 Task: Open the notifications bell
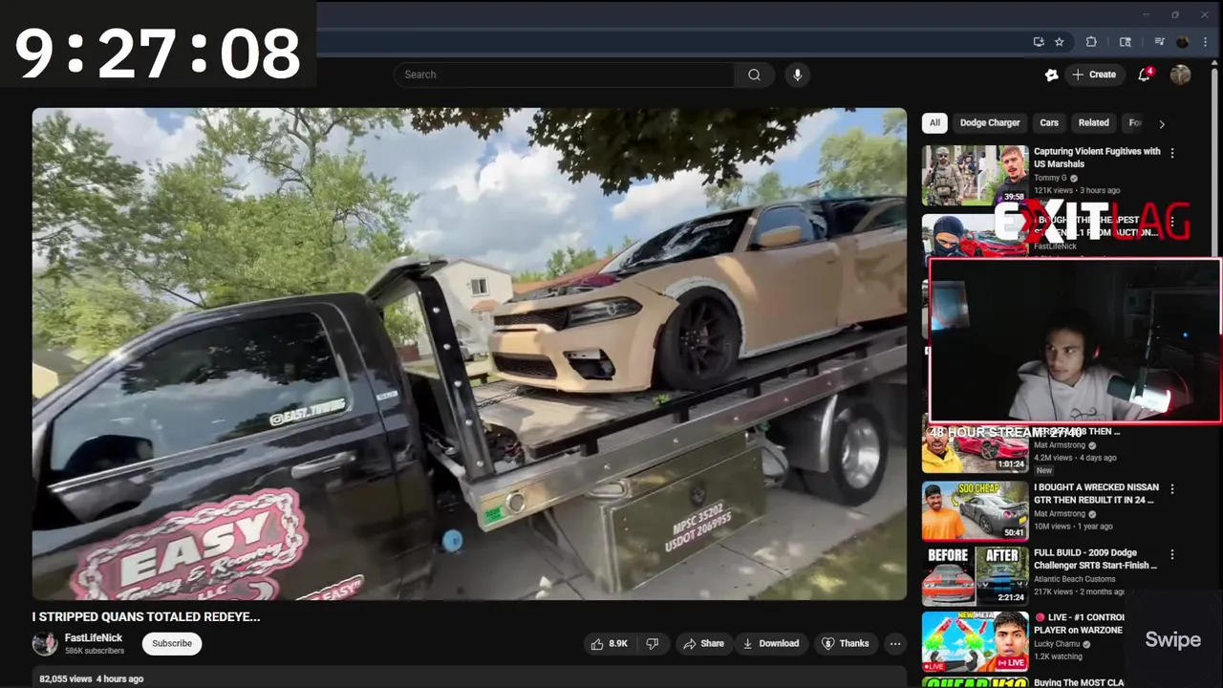pos(1144,75)
